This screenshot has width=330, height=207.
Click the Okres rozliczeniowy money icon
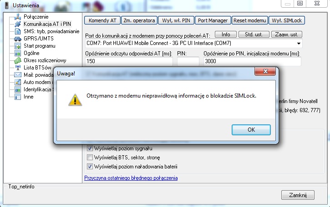pos(18,60)
